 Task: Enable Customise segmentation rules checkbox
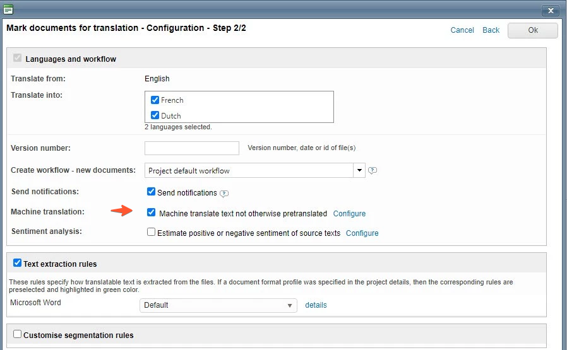[17, 334]
